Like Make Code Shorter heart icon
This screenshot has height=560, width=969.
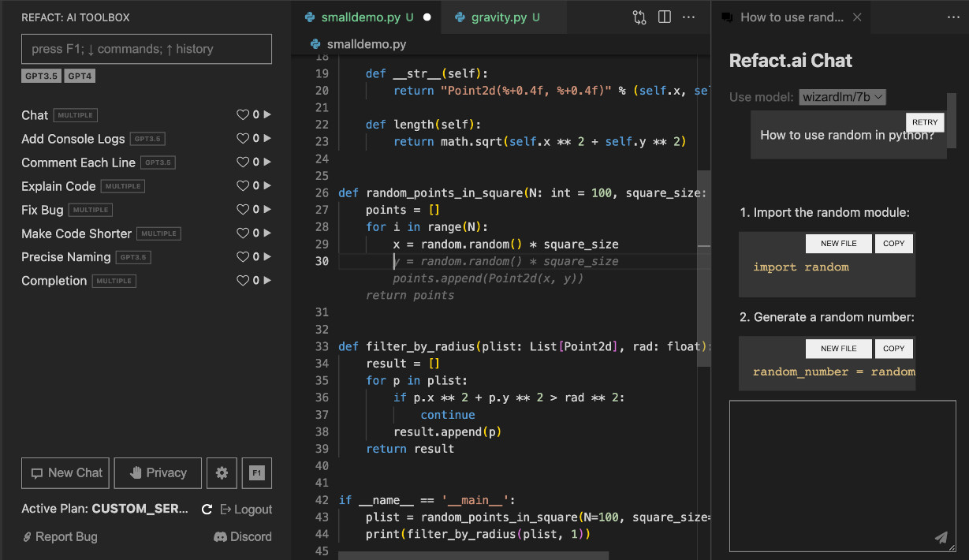(x=243, y=233)
